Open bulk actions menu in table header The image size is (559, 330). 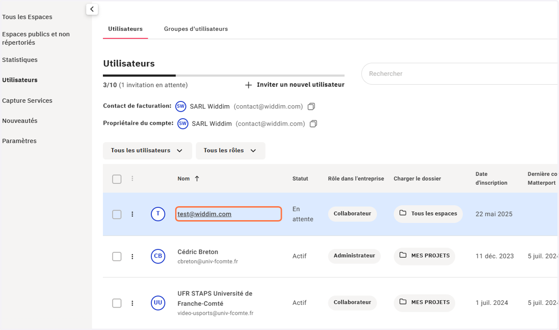coord(132,178)
